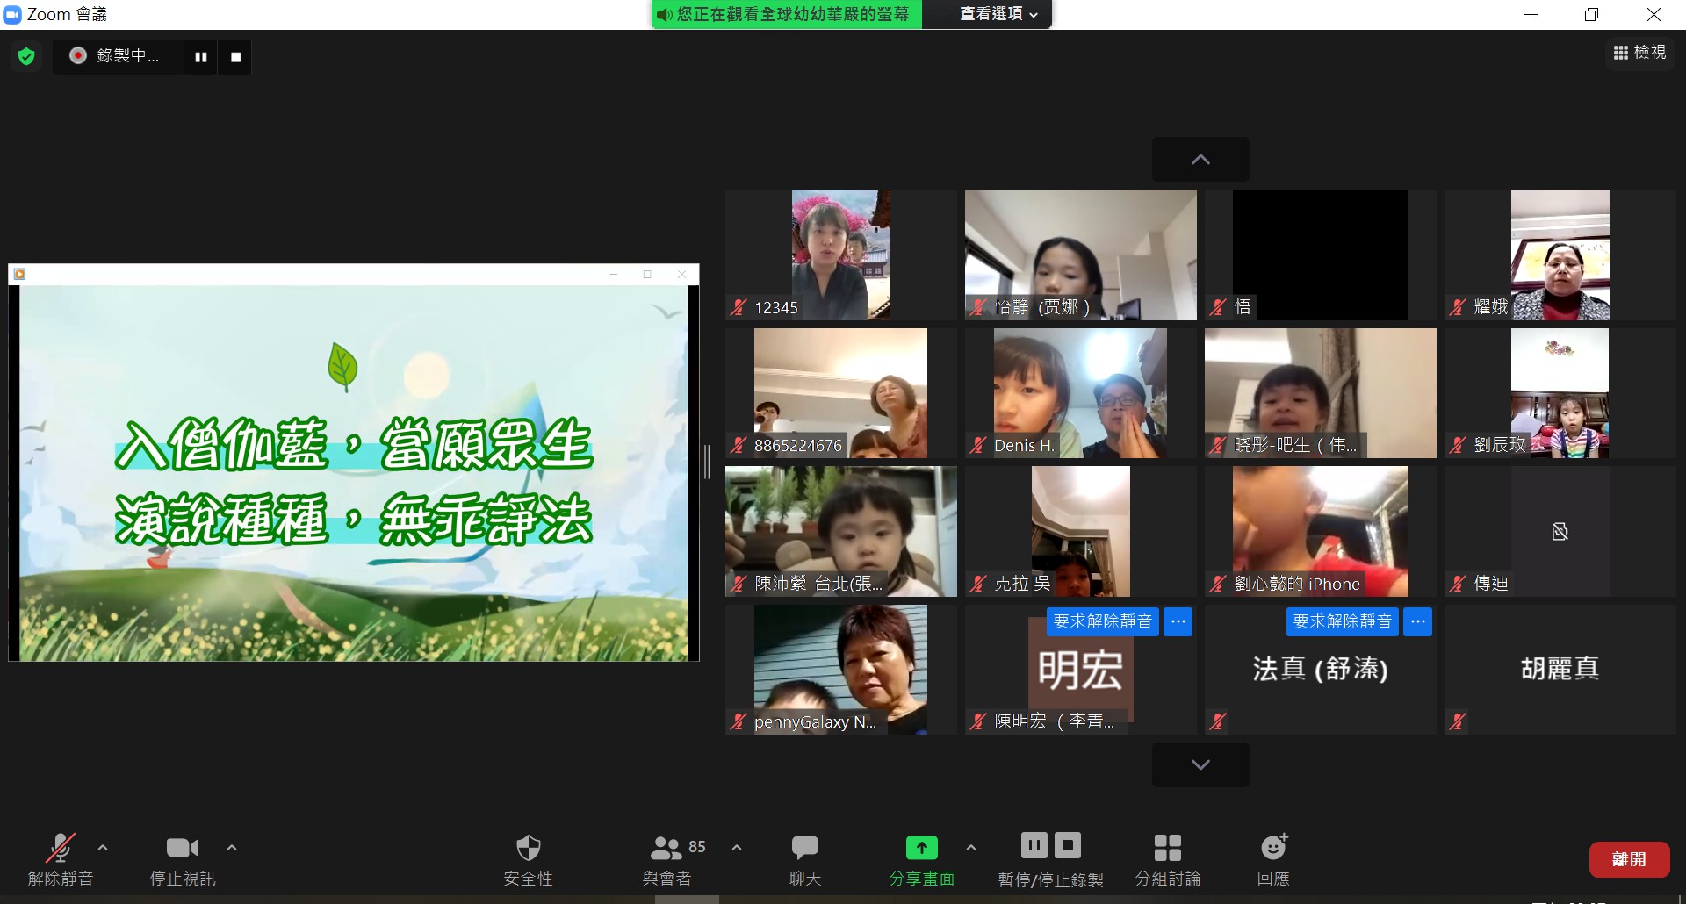Click the green encryption shield icon
This screenshot has width=1686, height=904.
point(26,57)
